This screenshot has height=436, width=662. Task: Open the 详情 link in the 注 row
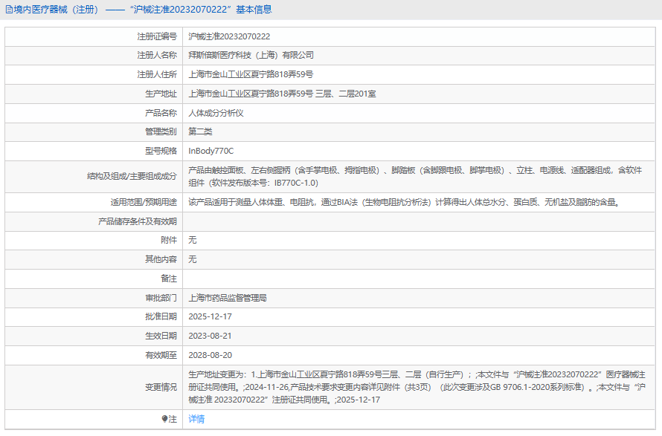196,419
